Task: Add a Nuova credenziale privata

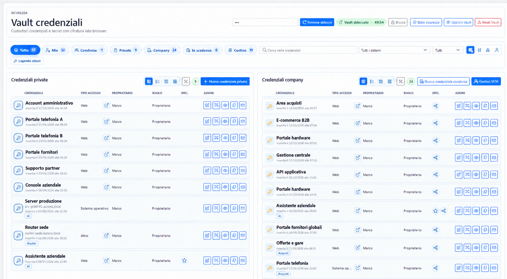Action: coord(225,81)
